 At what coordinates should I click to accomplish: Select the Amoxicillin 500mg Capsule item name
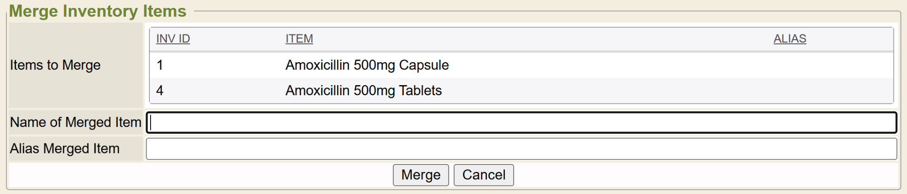(367, 65)
